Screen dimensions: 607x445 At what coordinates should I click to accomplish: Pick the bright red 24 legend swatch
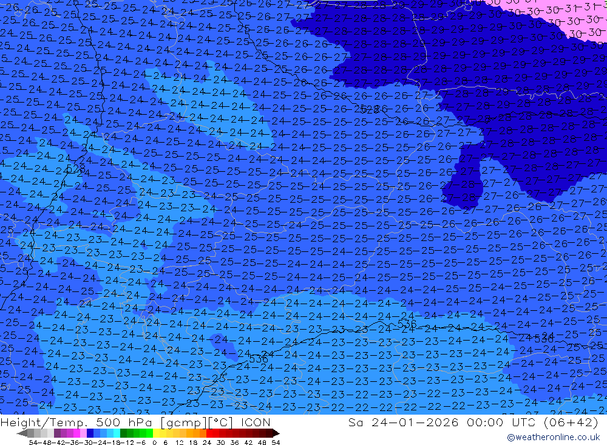[209, 433]
